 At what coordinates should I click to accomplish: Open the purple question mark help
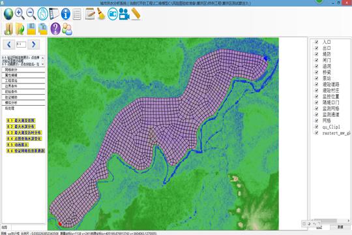[x=55, y=29]
